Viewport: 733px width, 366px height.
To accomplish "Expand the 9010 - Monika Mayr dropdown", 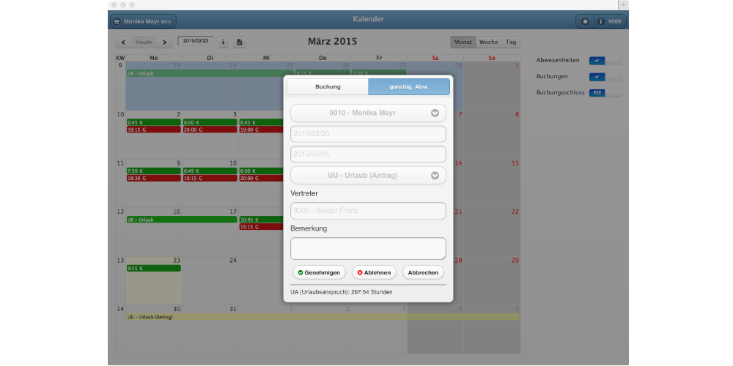I will coord(435,113).
